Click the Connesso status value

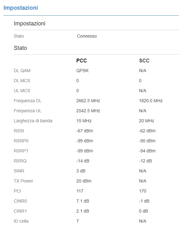click(x=87, y=36)
